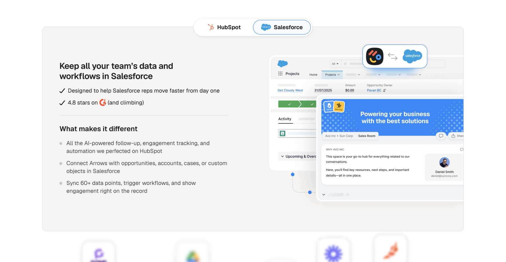Image resolution: width=506 pixels, height=262 pixels.
Task: Click the lower blue connector dot
Action: [310, 192]
